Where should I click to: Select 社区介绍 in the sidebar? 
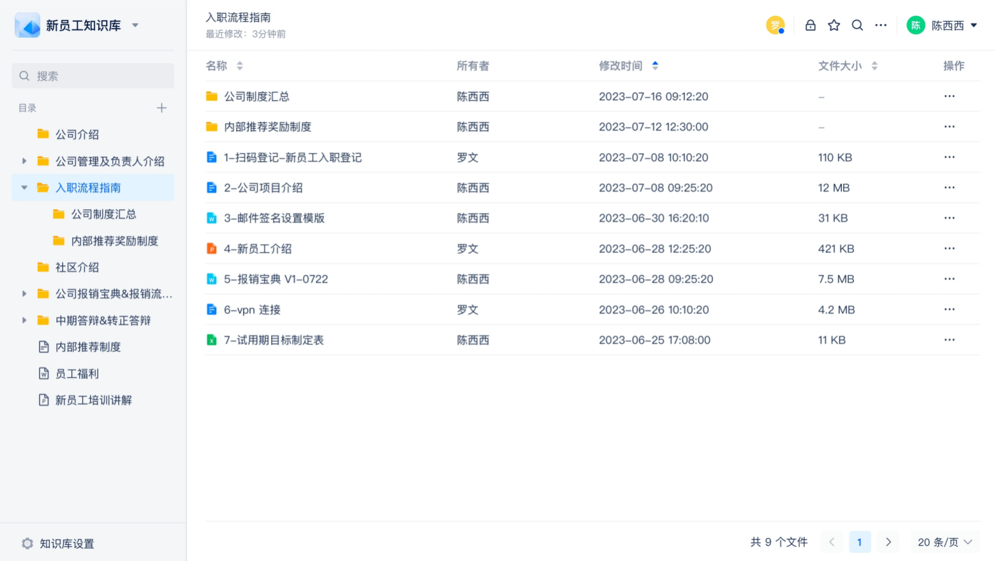click(77, 267)
